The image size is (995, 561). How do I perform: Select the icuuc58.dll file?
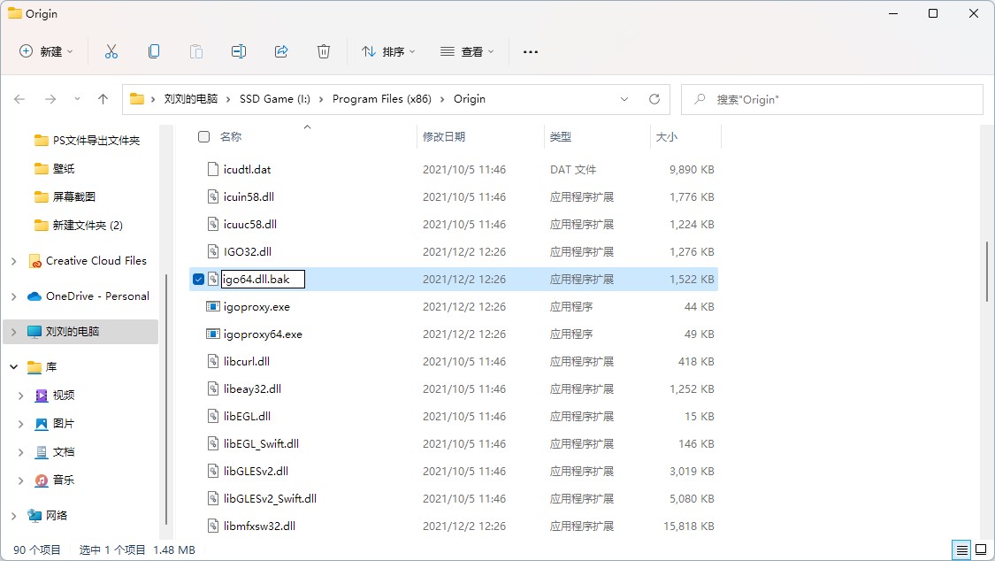[x=250, y=224]
